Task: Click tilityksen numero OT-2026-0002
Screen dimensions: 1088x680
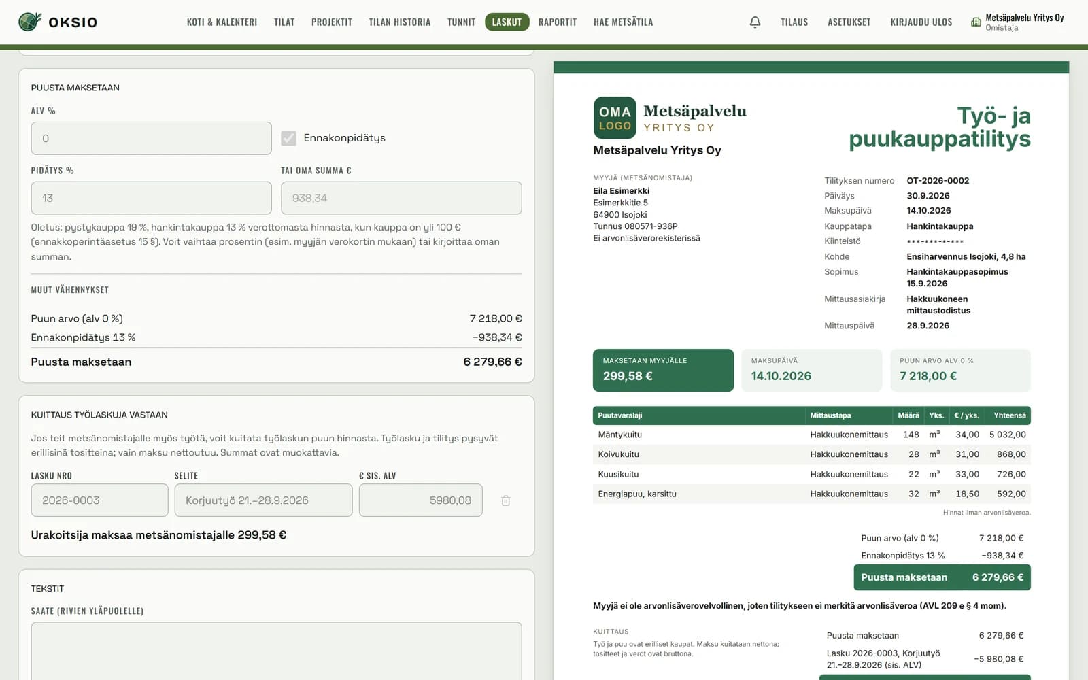Action: point(938,181)
